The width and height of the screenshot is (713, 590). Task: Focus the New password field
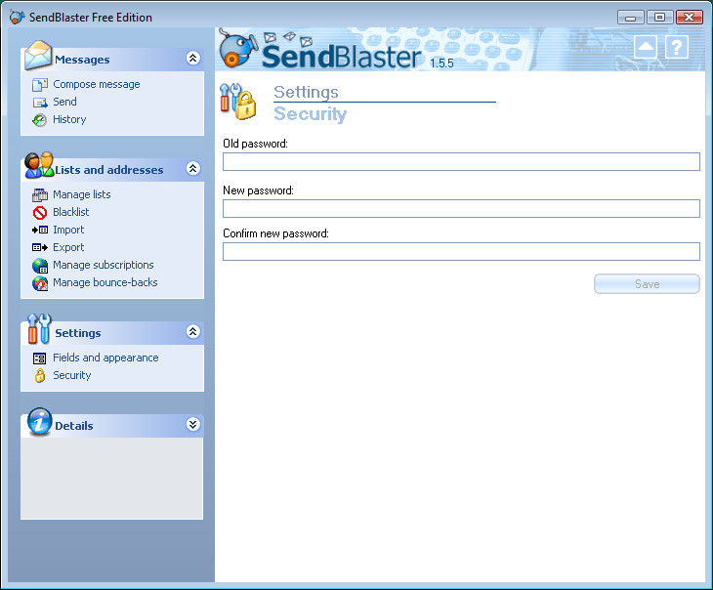tap(461, 208)
